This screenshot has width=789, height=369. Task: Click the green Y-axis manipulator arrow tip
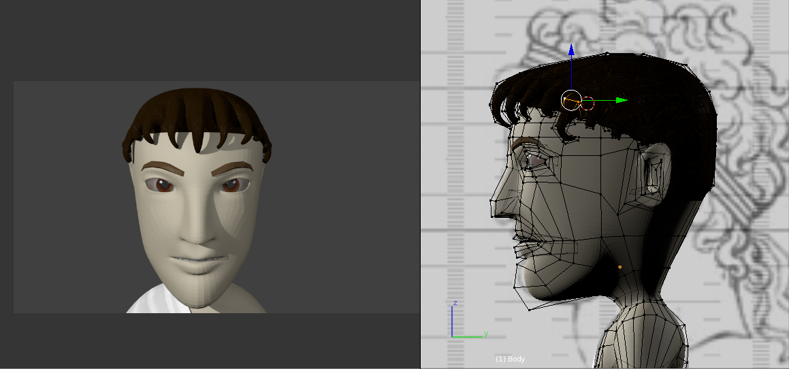(x=621, y=100)
